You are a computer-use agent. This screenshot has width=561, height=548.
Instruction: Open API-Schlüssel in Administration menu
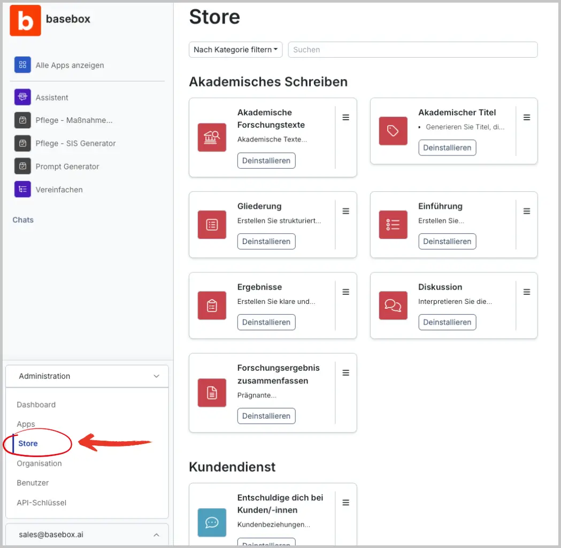click(41, 503)
